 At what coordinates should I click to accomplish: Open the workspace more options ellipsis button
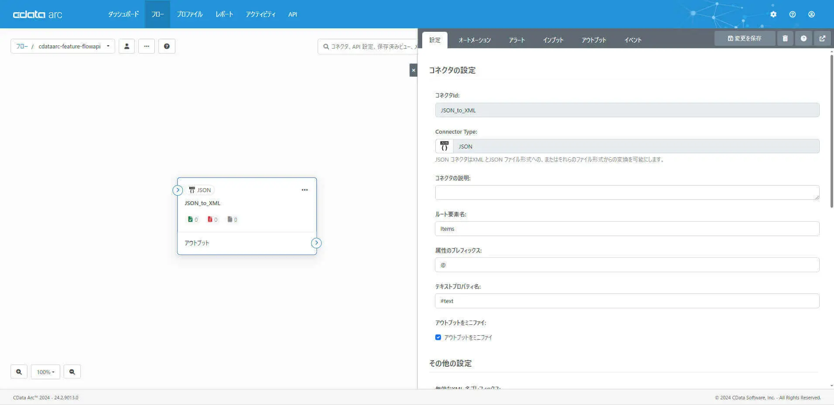147,46
